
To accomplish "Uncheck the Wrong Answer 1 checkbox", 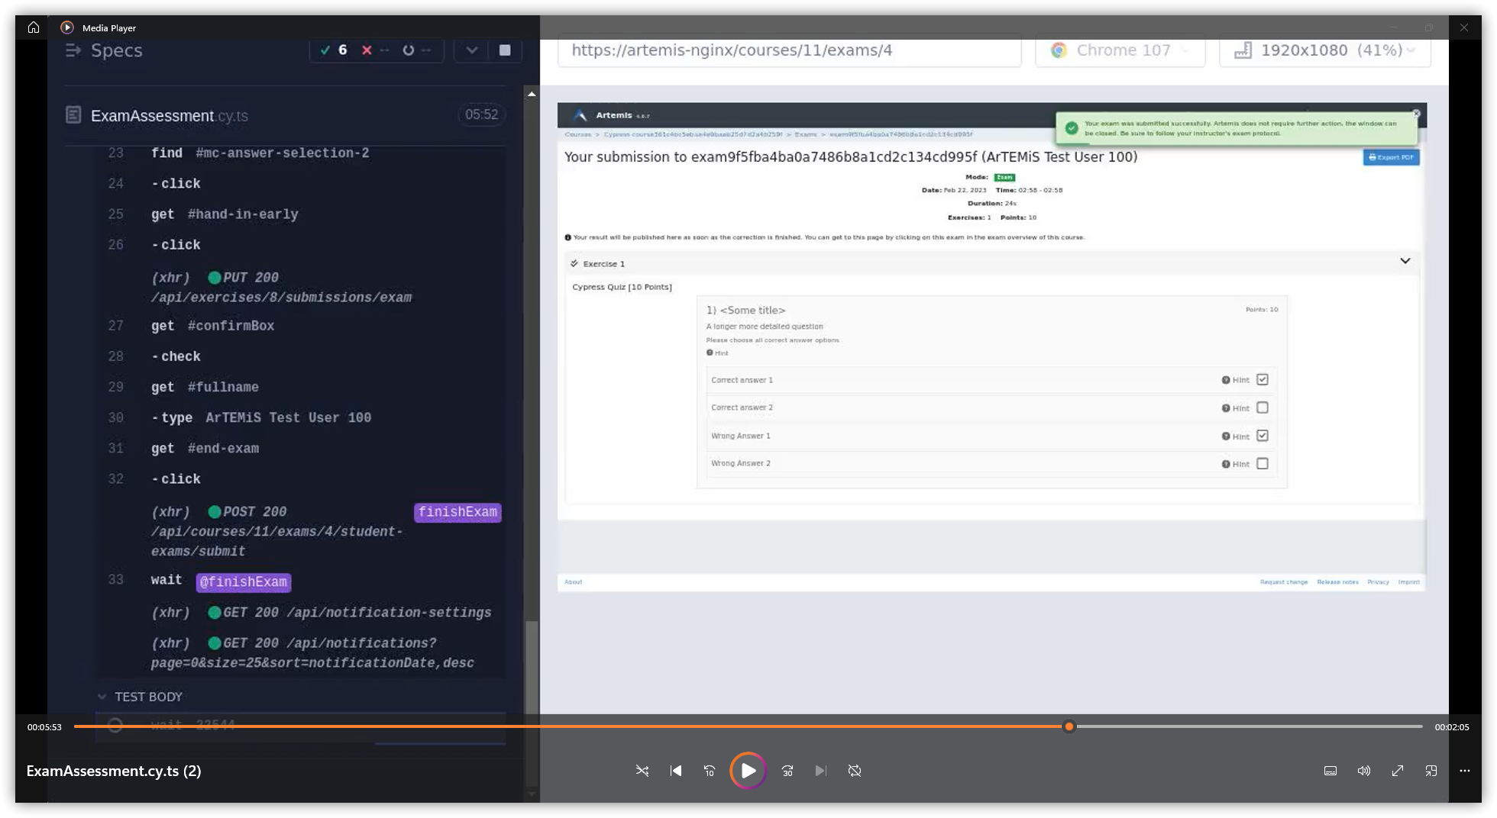I will [x=1262, y=436].
